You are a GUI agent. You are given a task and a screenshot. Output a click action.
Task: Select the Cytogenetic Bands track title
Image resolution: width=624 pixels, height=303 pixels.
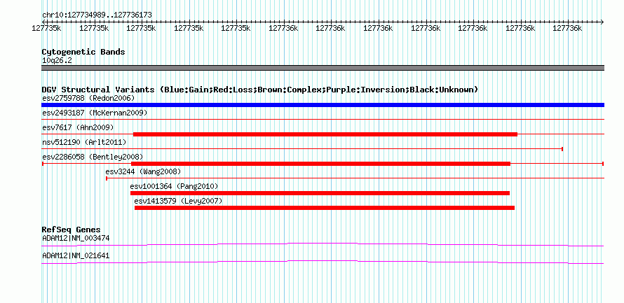tap(83, 52)
